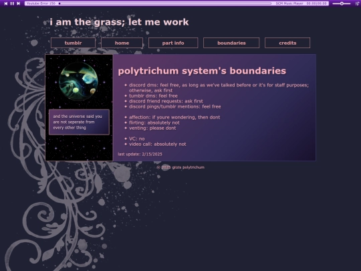
Task: Click the 'Youtube Error 150' player status
Action: click(x=41, y=3)
